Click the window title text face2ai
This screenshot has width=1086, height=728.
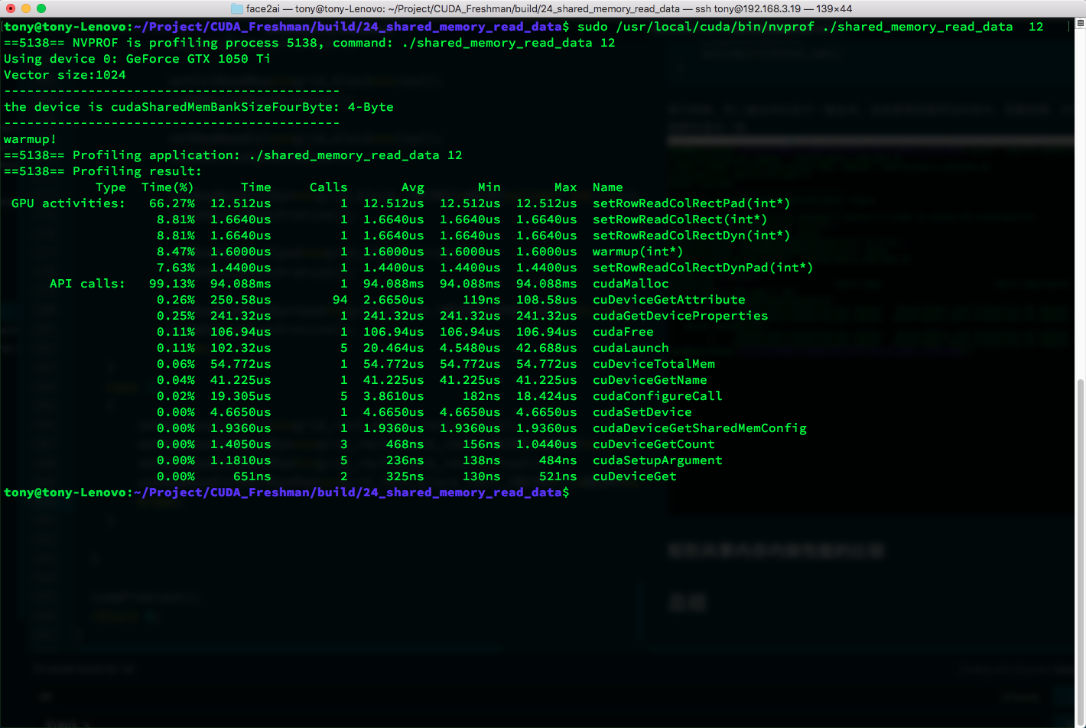coord(263,8)
